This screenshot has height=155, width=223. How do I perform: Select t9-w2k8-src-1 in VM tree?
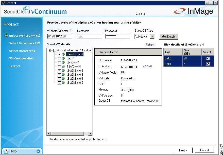coord(75,54)
